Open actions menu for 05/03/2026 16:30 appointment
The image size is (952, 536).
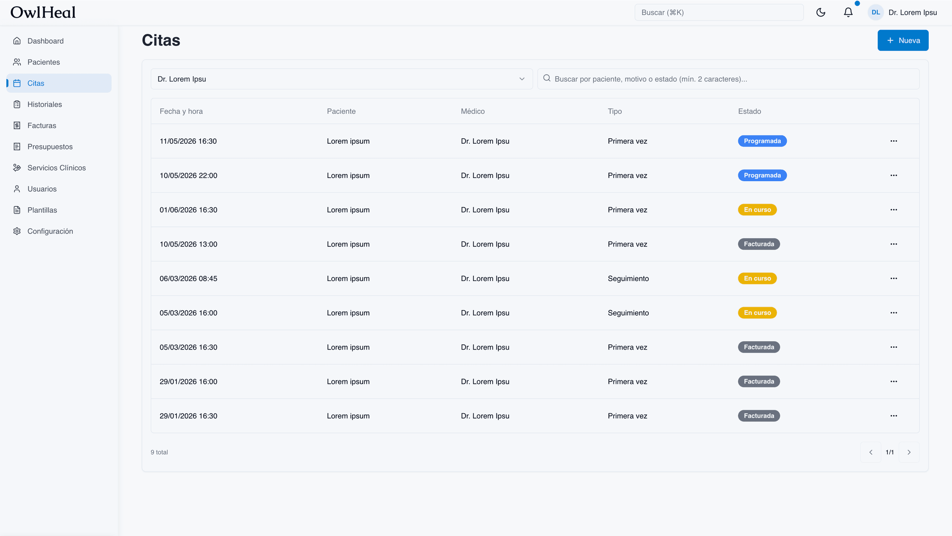tap(893, 347)
